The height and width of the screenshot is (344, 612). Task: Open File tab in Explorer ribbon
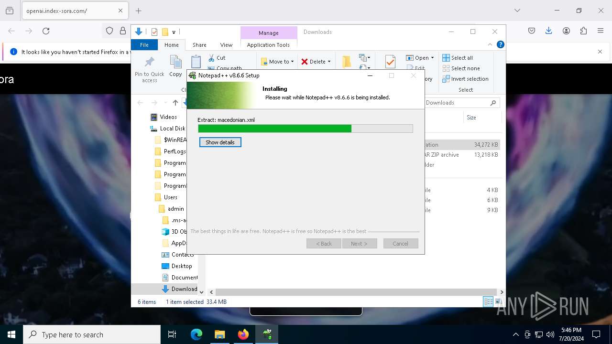144,45
